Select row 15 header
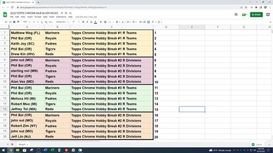 (5, 109)
